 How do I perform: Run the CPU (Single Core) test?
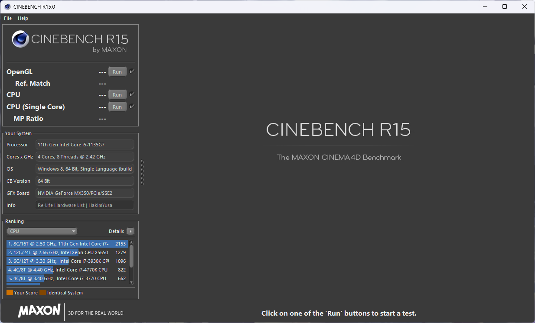(x=117, y=107)
